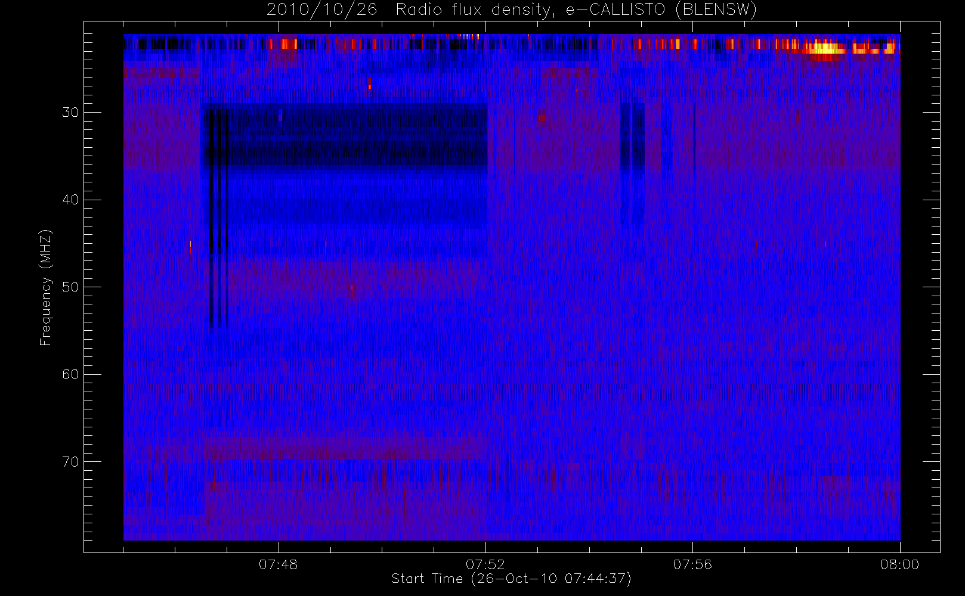This screenshot has width=965, height=596.
Task: Click the "Start Time (26-Oct-10 07:44:37)" label
Action: [x=511, y=579]
